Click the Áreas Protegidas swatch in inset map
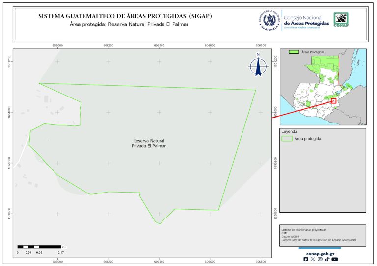The image size is (377, 266). click(x=294, y=51)
